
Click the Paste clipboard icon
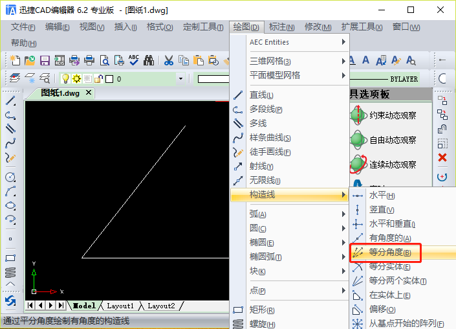pyautogui.click(x=199, y=60)
